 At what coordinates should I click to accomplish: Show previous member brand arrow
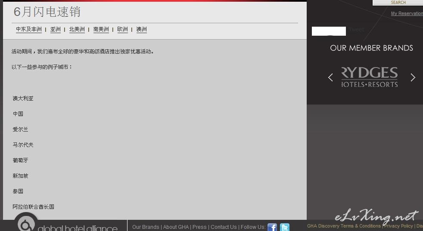click(x=330, y=77)
